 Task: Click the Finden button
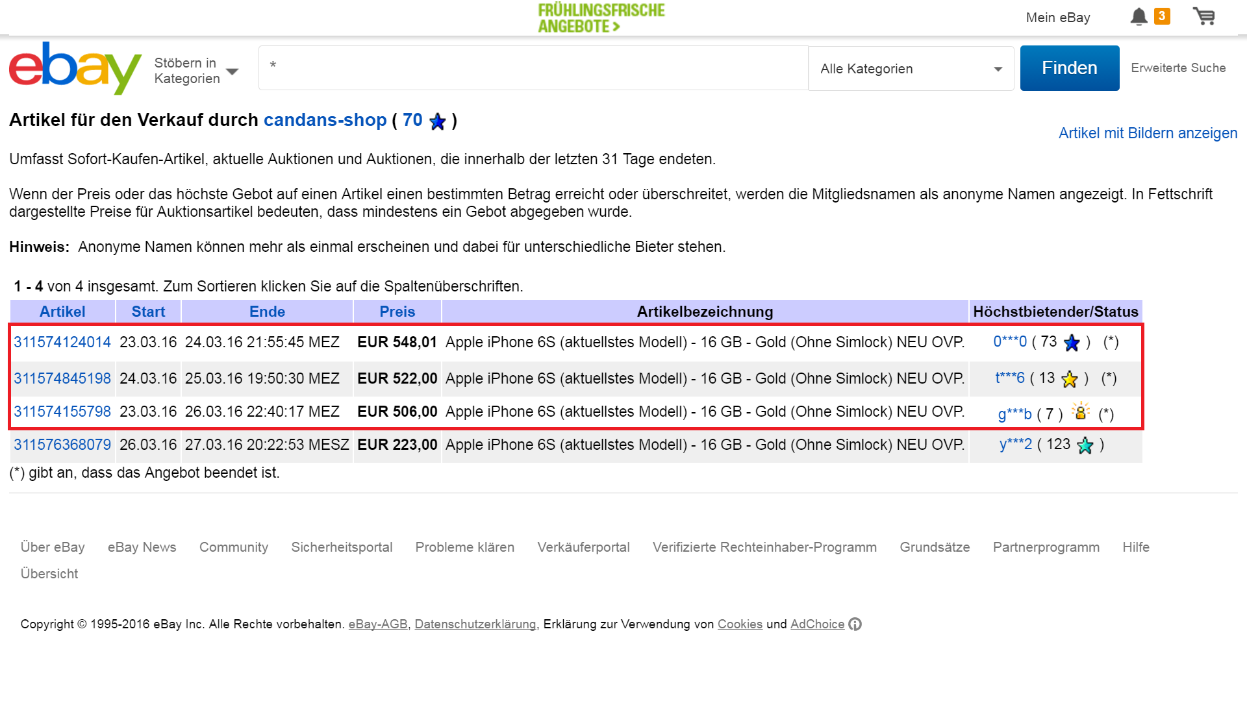1070,68
